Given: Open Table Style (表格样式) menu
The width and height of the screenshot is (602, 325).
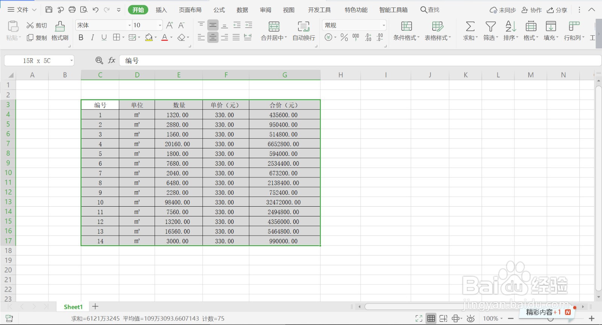Looking at the screenshot, I should 438,31.
